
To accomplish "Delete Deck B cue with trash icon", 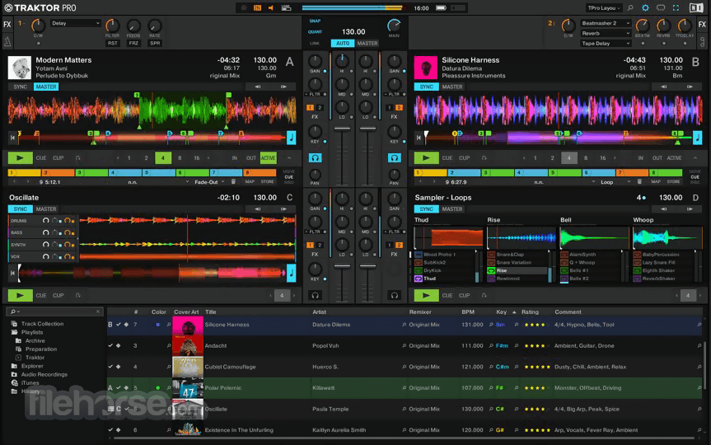I will click(x=639, y=181).
